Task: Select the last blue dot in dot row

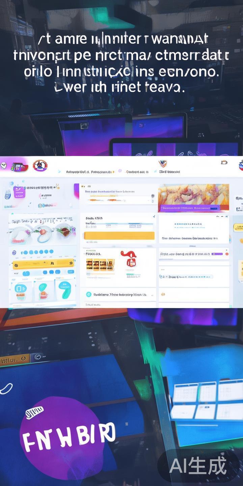Action: click(x=51, y=252)
